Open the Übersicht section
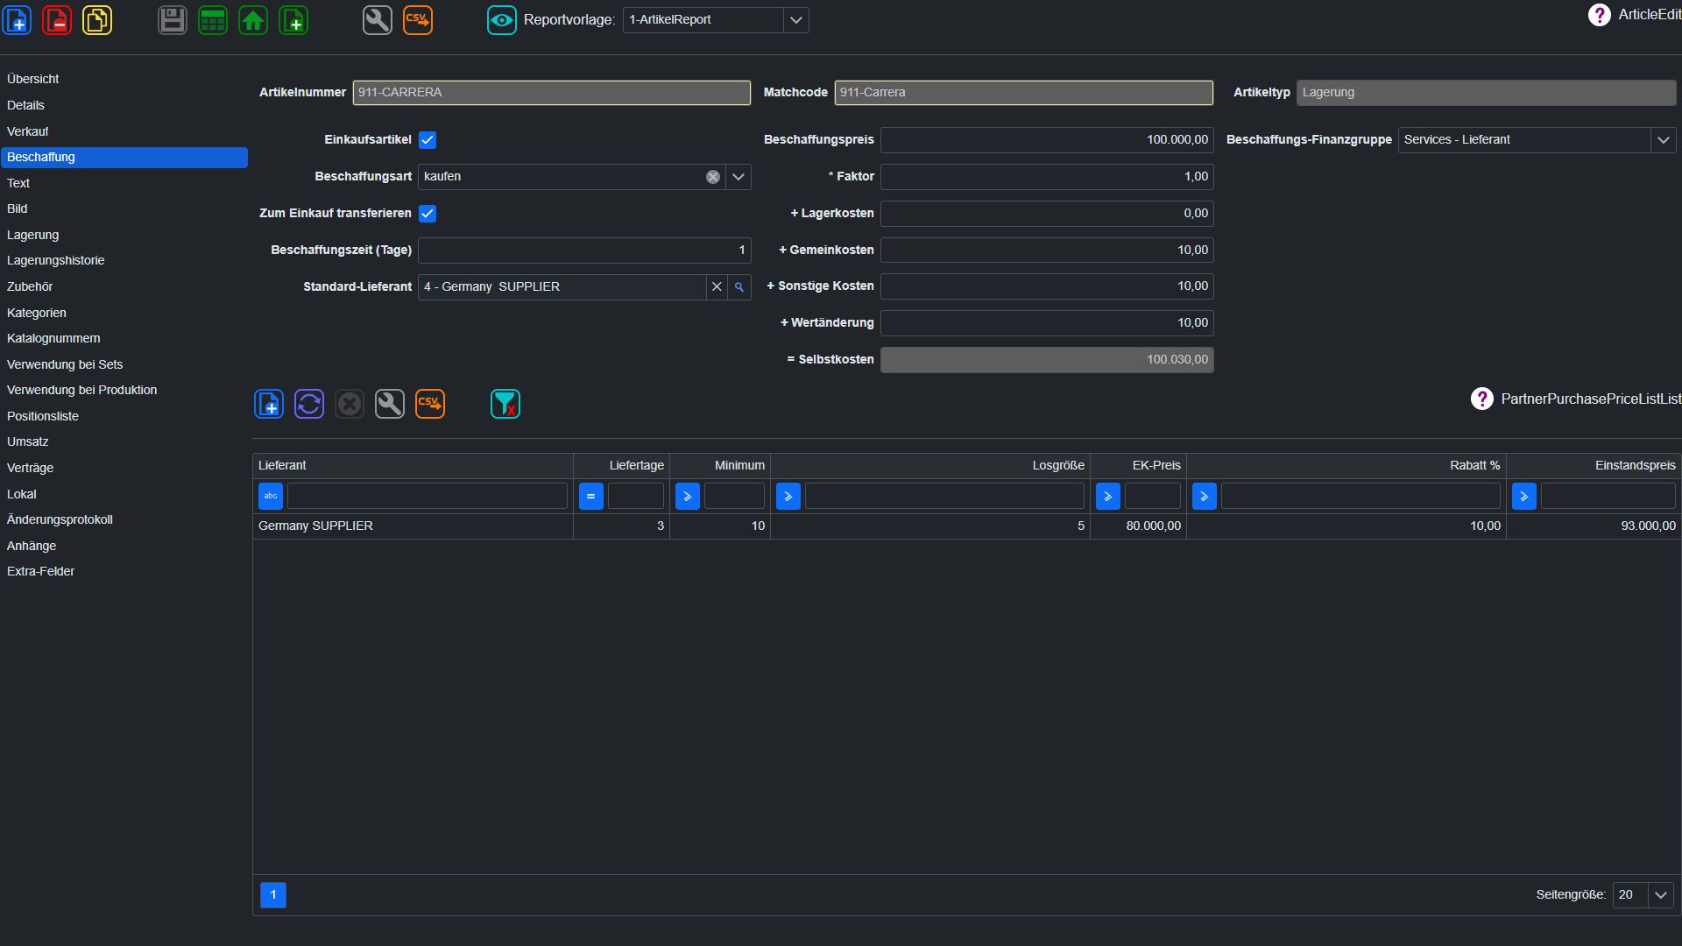 33,80
